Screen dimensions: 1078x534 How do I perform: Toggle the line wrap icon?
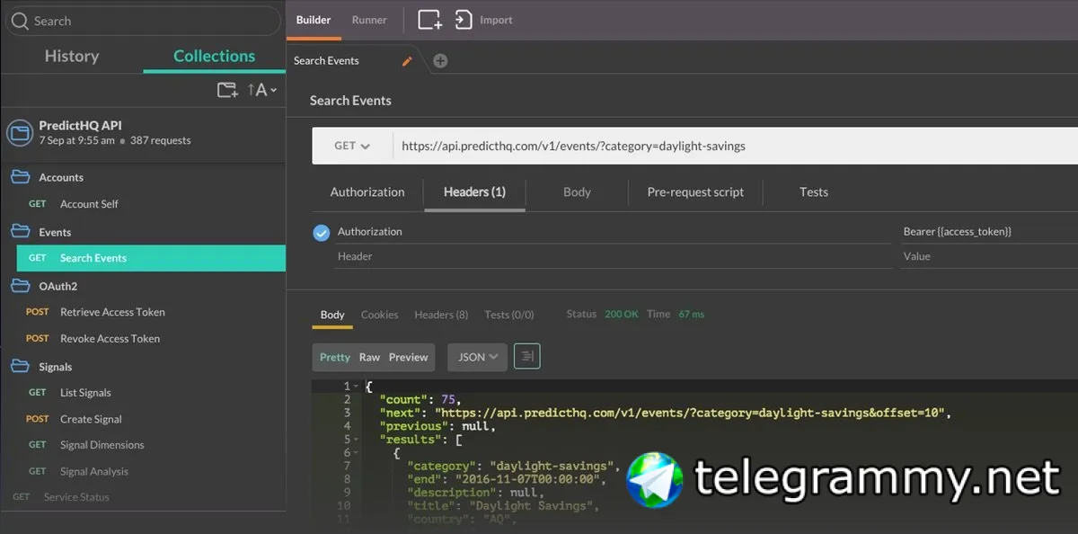527,357
